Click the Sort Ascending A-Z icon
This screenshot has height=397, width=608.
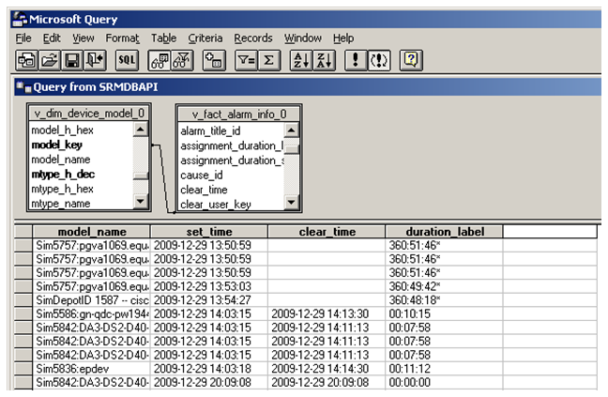(301, 60)
